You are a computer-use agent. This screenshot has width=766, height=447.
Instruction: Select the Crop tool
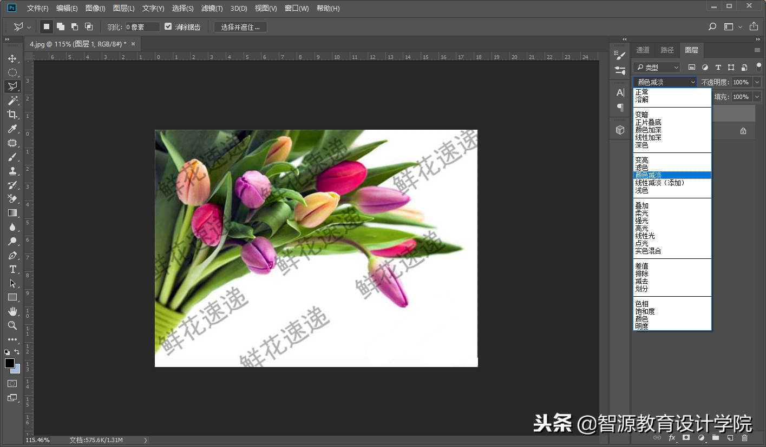[x=12, y=115]
